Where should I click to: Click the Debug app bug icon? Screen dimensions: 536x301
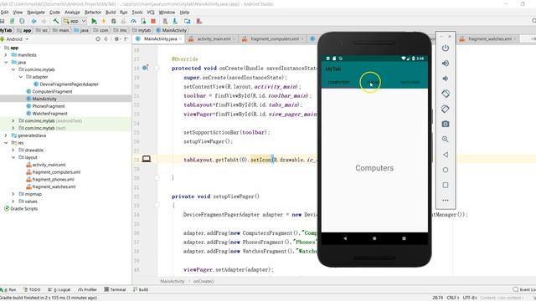pos(114,21)
